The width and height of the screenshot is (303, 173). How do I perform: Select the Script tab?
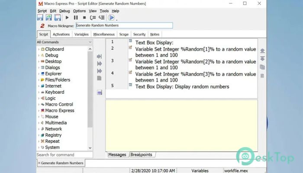click(43, 34)
